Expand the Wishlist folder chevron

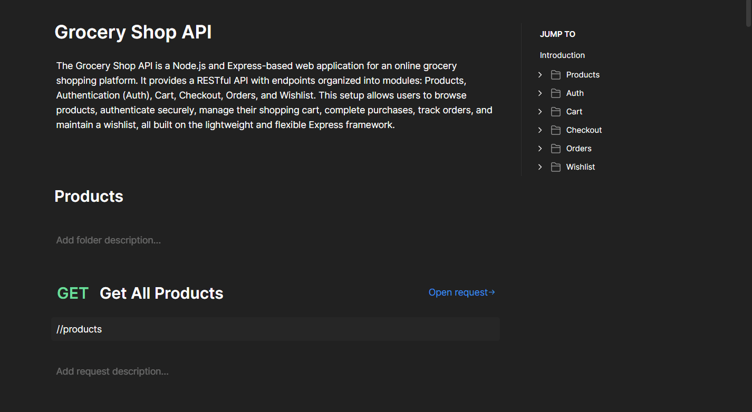pos(540,167)
